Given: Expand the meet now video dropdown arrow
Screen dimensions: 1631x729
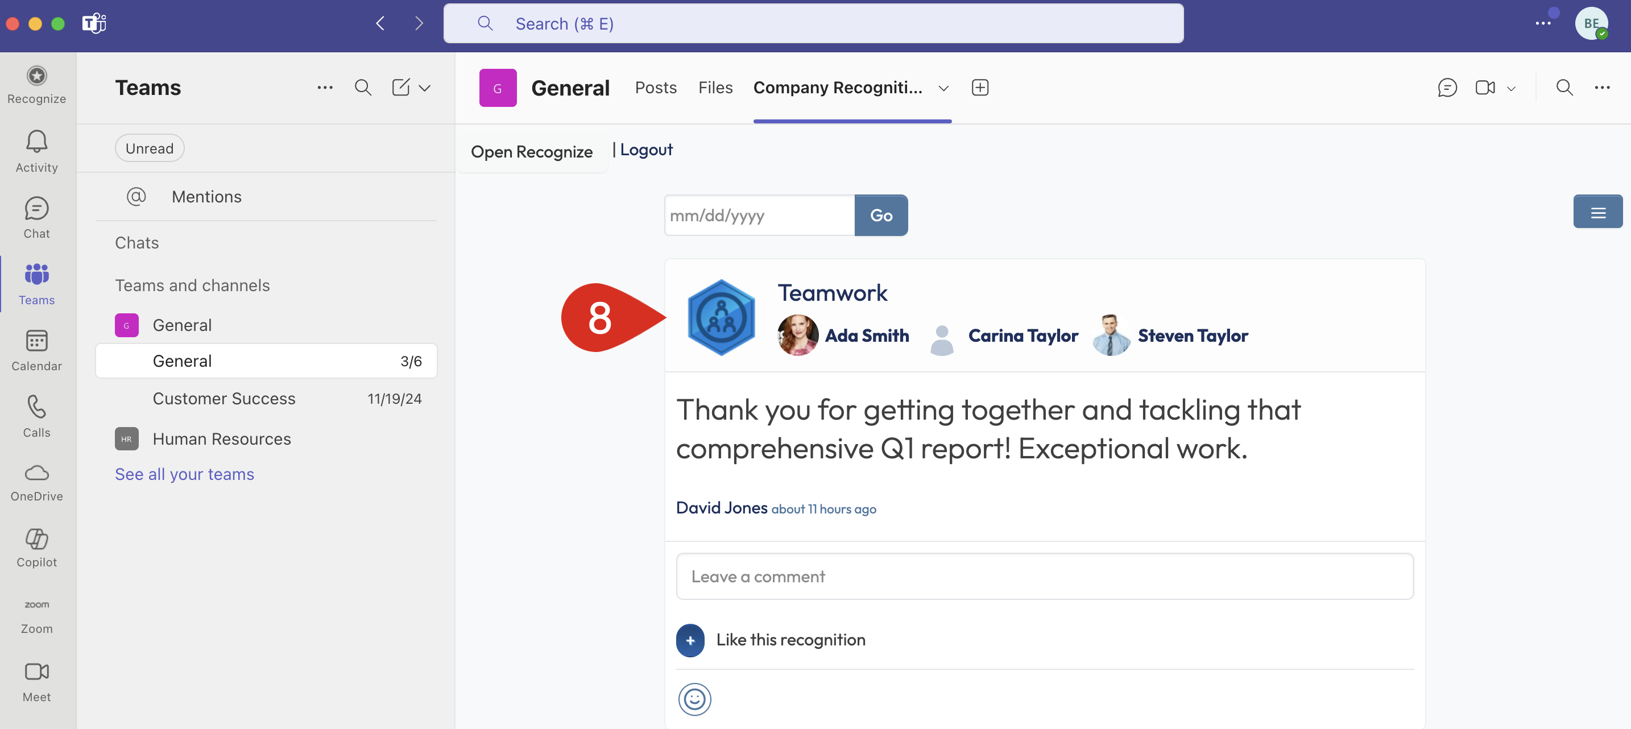Looking at the screenshot, I should tap(1510, 89).
